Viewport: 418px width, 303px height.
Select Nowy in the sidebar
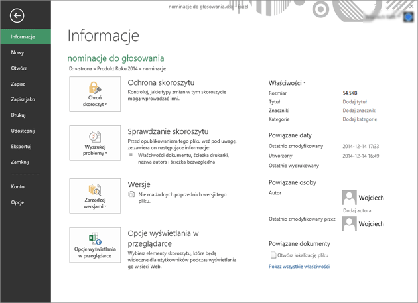coord(26,52)
